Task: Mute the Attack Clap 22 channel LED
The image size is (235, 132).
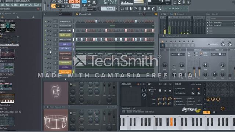Action: click(45, 21)
